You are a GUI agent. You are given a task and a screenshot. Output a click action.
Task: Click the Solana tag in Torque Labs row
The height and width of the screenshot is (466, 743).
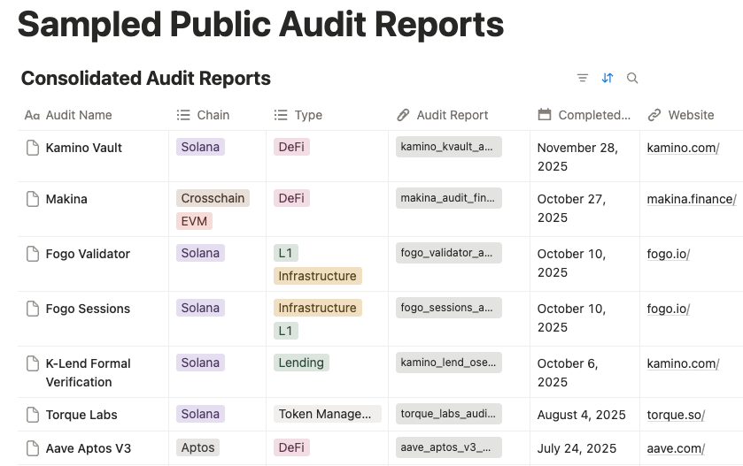coord(200,414)
